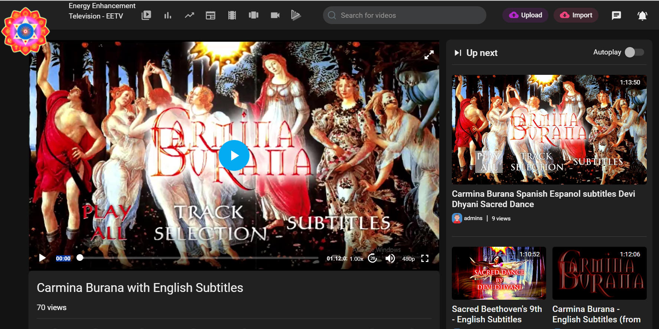Click the 00:00 current time label

63,258
